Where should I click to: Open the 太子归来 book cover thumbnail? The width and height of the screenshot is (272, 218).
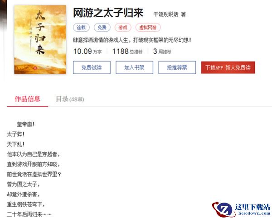[40, 40]
